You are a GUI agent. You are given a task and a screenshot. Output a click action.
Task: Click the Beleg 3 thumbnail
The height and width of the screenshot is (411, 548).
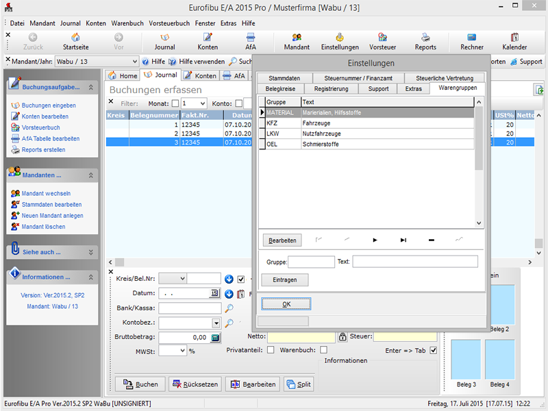466,360
